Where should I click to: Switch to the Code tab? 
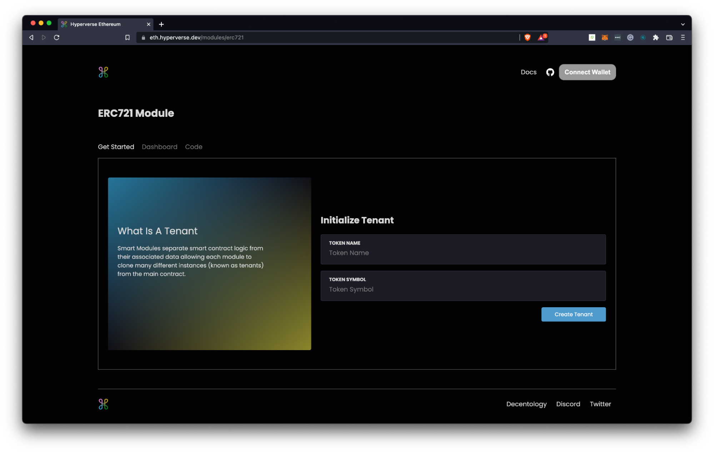pos(194,147)
